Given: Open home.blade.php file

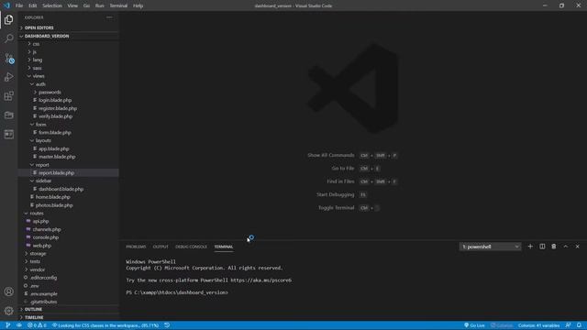Looking at the screenshot, I should pos(53,197).
